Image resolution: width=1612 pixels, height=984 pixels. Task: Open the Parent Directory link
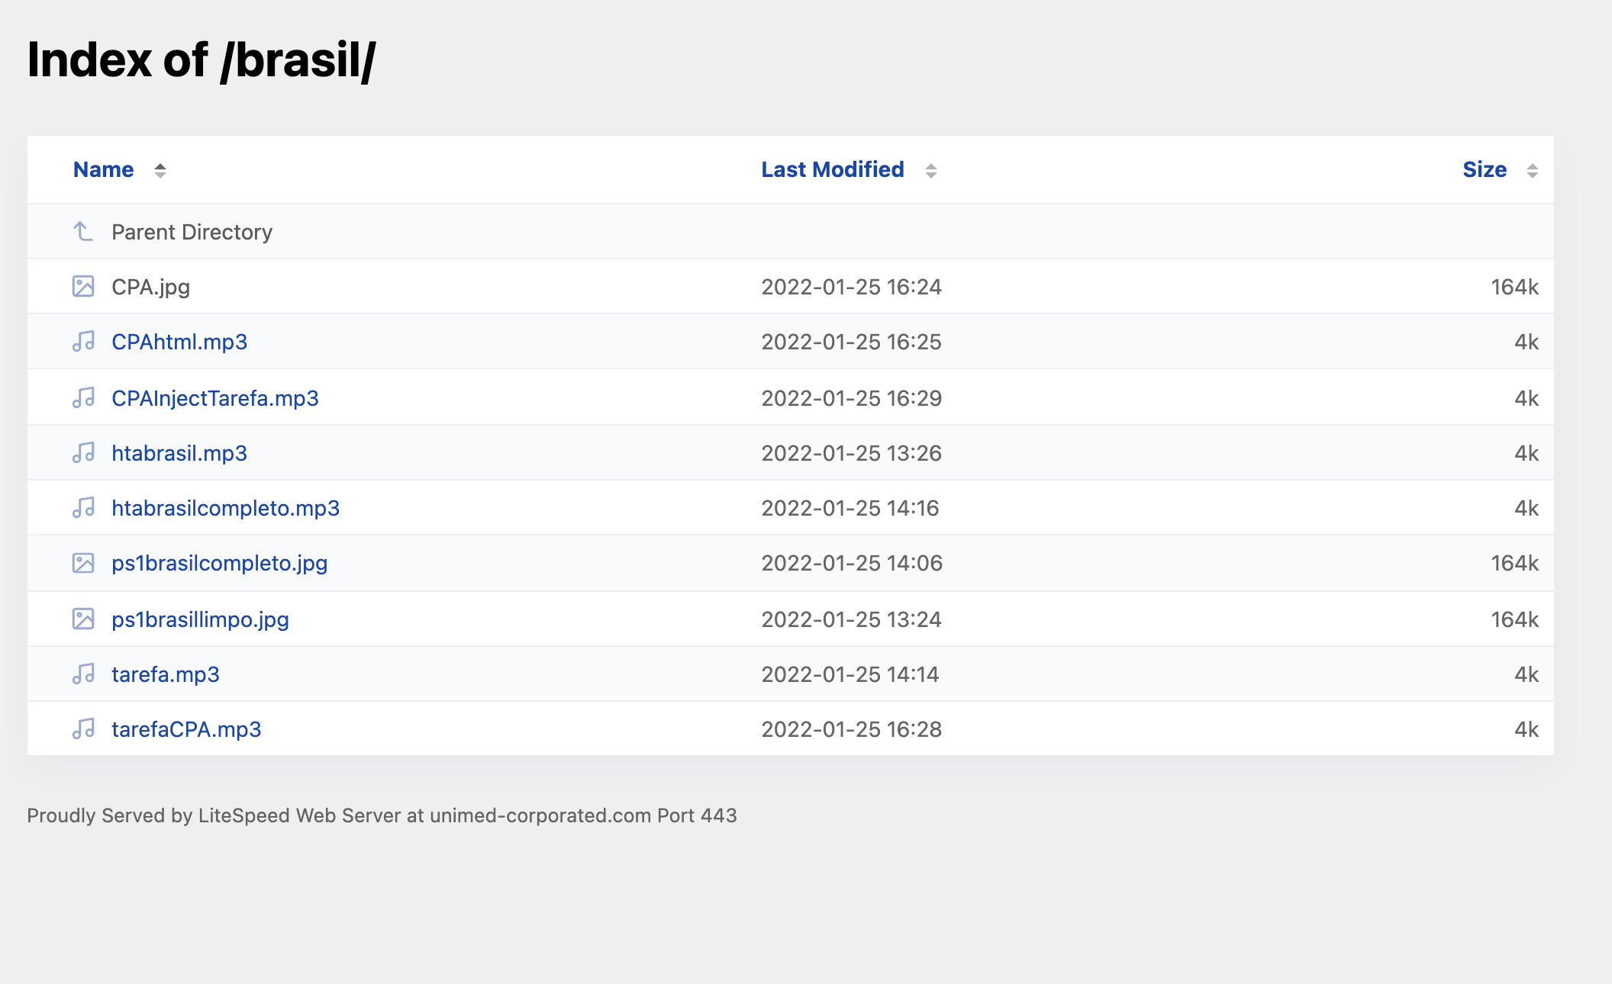pyautogui.click(x=192, y=232)
